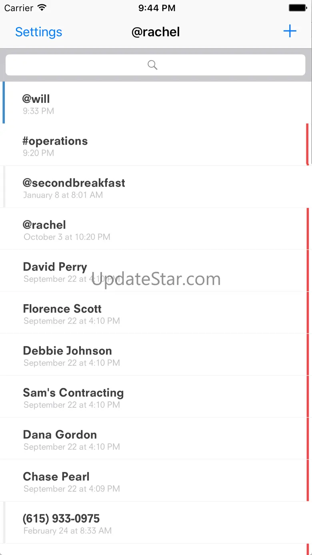Tap the @rachel navigation title
Screen dimensions: 312x555
pyautogui.click(x=156, y=32)
